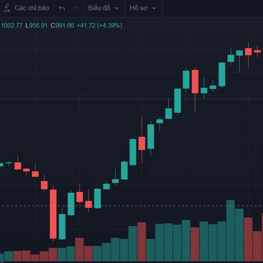Click the chevron next to Biểu đồ

(x=117, y=8)
